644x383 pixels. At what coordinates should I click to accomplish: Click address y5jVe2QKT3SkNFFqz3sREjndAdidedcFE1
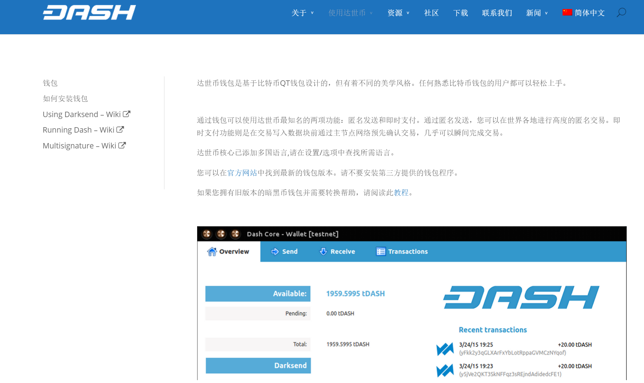tap(510, 374)
